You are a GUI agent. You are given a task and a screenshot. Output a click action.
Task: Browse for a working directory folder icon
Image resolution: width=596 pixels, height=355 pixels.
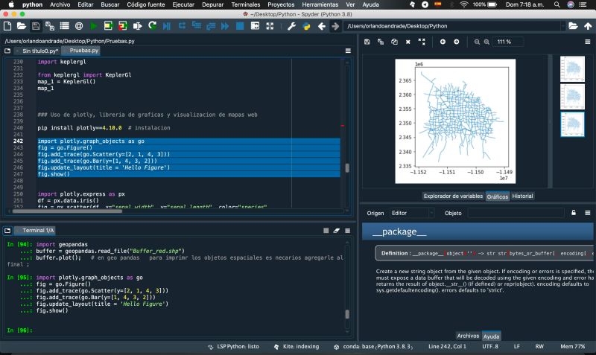[573, 26]
